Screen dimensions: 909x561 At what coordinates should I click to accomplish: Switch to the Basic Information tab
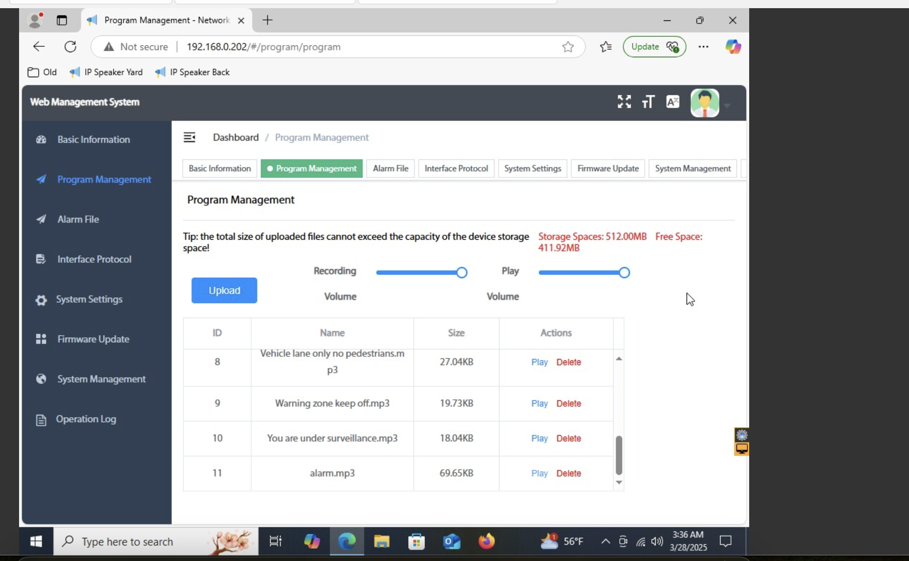(220, 168)
